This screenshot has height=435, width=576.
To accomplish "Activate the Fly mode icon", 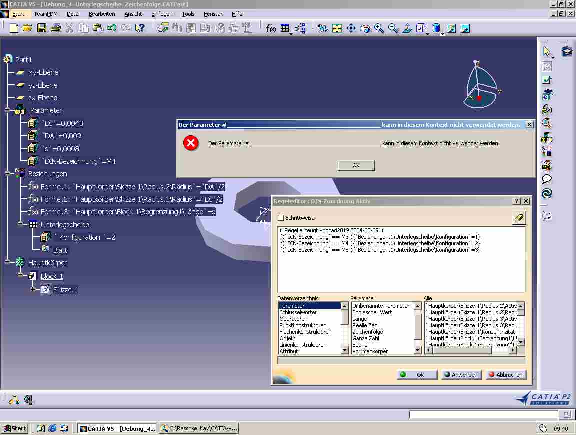I will [323, 28].
